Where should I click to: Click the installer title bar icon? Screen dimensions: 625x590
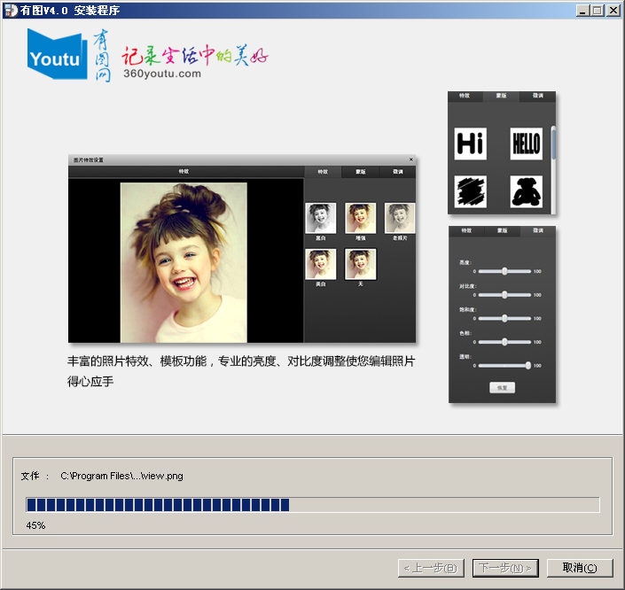point(10,10)
